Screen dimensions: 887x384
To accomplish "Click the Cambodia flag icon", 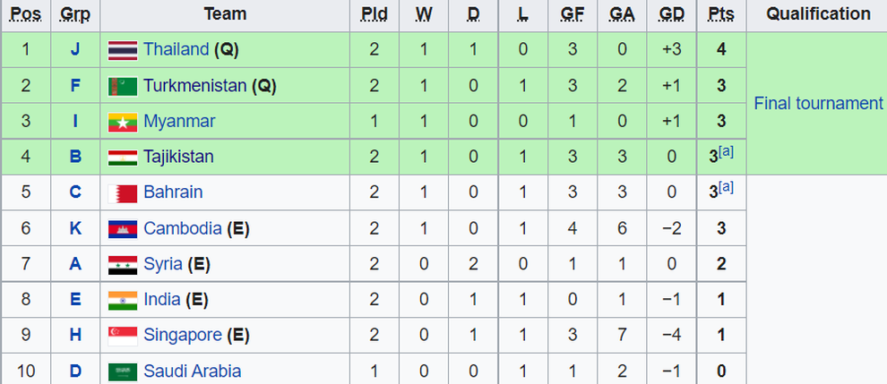I will coord(123,229).
